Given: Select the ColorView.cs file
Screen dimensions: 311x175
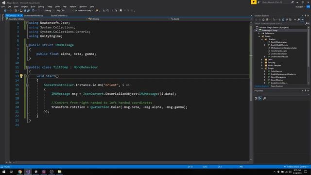Looking at the screenshot, I should tap(276, 71).
